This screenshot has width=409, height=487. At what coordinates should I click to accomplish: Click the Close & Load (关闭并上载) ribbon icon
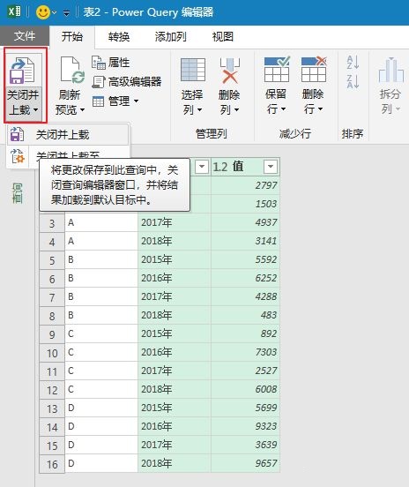(x=23, y=71)
